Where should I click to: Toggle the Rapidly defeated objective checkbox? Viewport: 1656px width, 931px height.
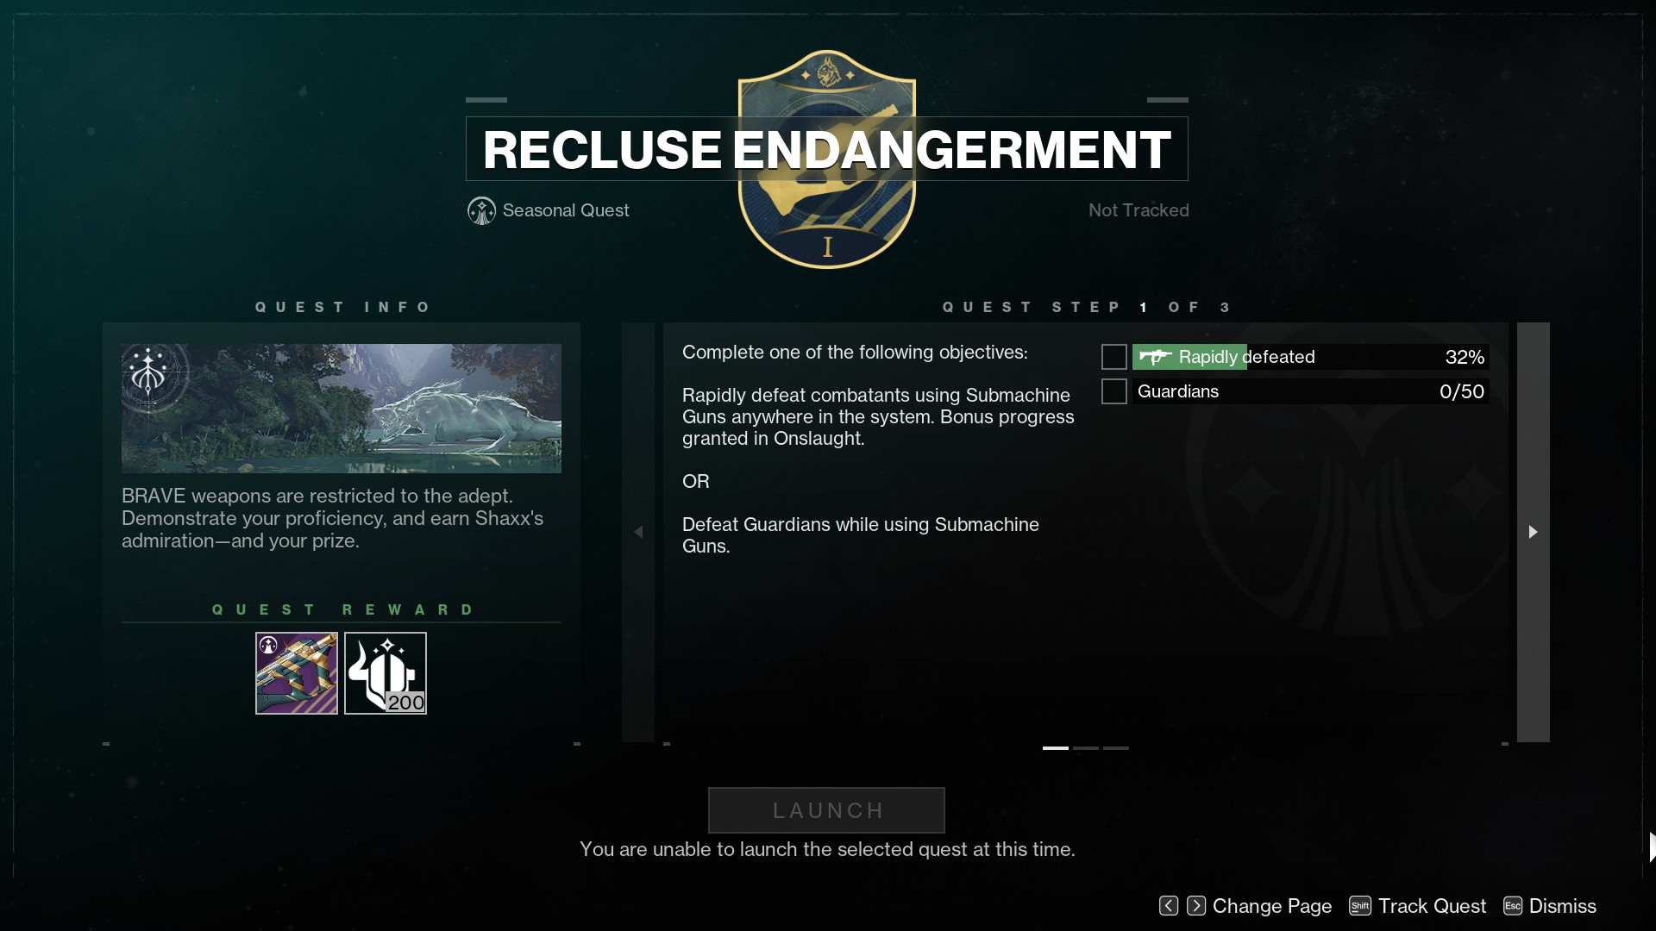click(x=1114, y=357)
